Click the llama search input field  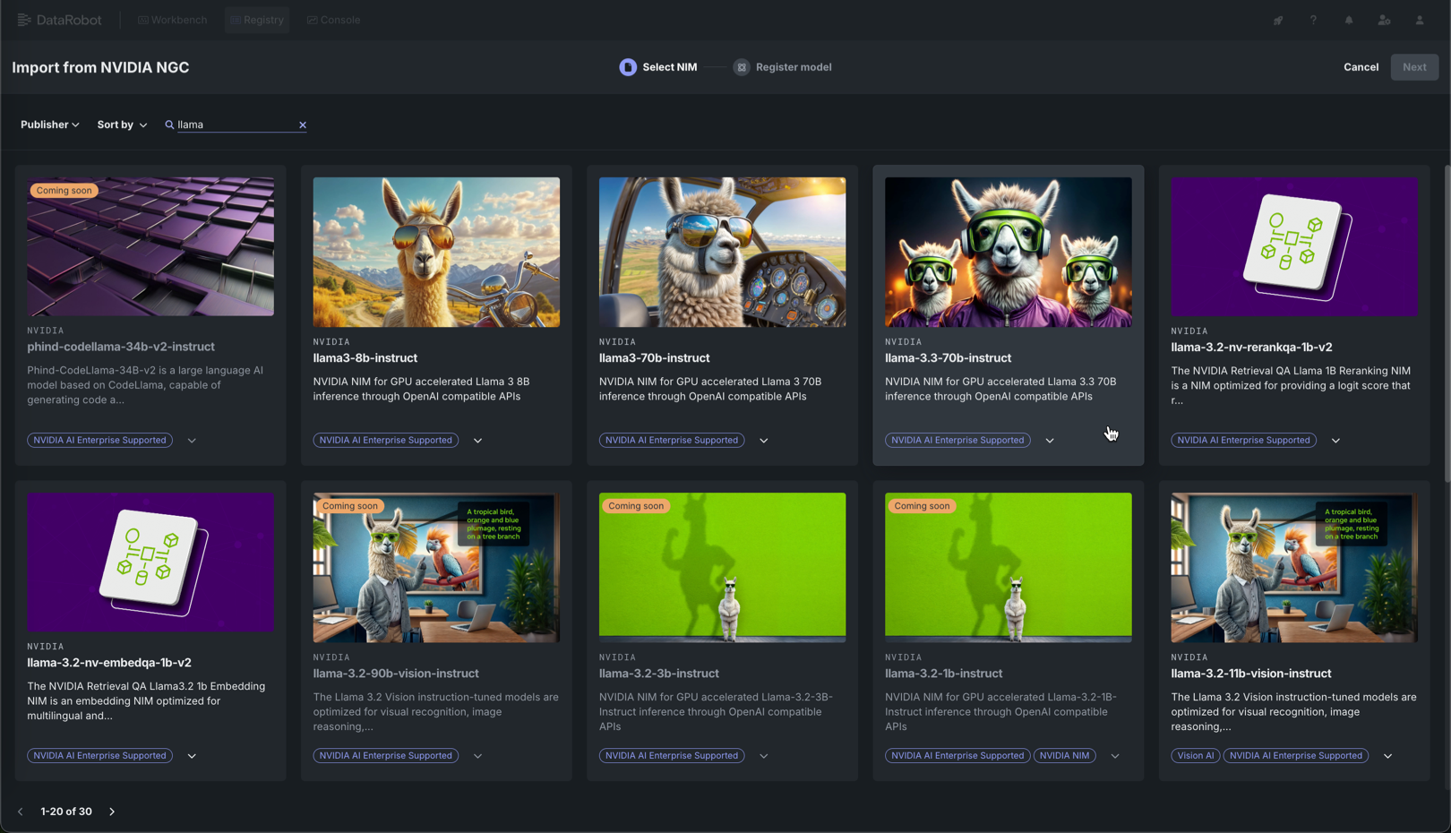point(235,125)
